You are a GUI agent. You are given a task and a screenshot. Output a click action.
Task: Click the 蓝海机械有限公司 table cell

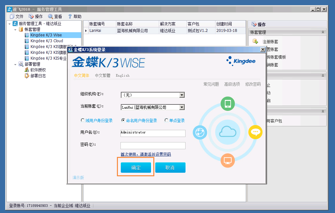pyautogui.click(x=137, y=31)
